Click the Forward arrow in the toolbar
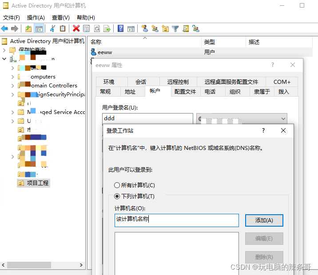Image resolution: width=318 pixels, height=275 pixels. click(14, 28)
